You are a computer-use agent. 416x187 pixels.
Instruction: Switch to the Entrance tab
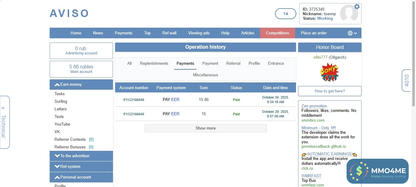point(276,64)
